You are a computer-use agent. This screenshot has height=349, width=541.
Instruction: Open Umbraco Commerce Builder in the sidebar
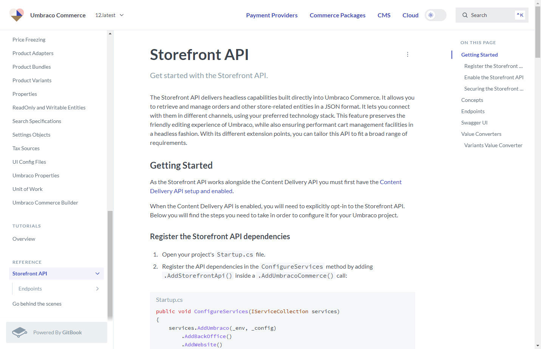[x=45, y=203]
